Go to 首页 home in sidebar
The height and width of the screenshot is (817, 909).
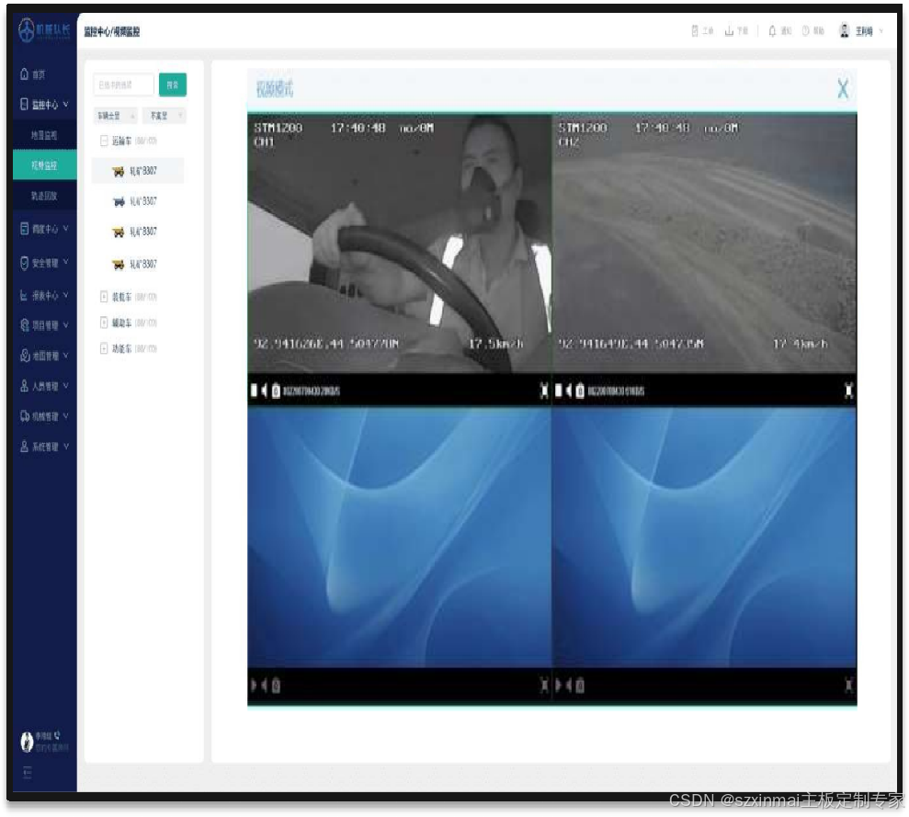(x=39, y=75)
